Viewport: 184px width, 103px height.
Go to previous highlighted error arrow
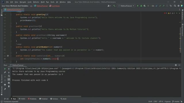click(x=177, y=13)
